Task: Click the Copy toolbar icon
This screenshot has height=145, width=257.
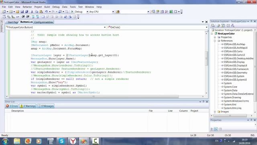Action: point(37,12)
